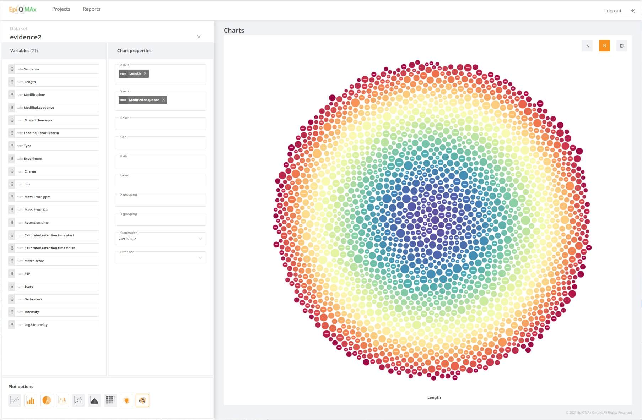This screenshot has width=642, height=420.
Task: Select the histogram plot option
Action: 95,400
